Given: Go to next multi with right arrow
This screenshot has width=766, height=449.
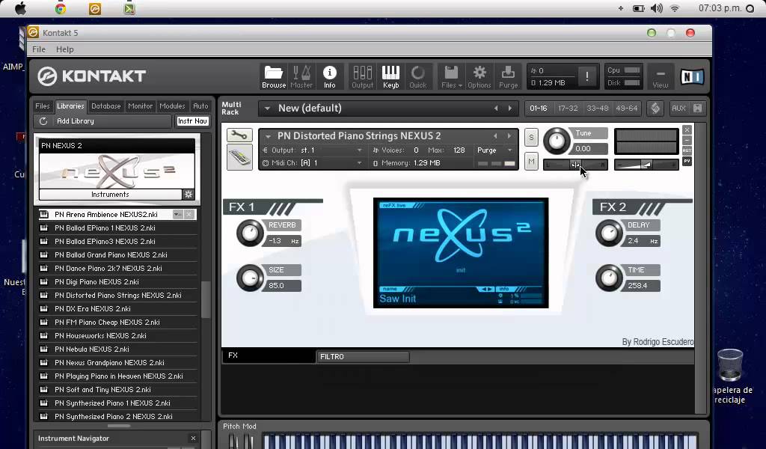Looking at the screenshot, I should [x=510, y=109].
